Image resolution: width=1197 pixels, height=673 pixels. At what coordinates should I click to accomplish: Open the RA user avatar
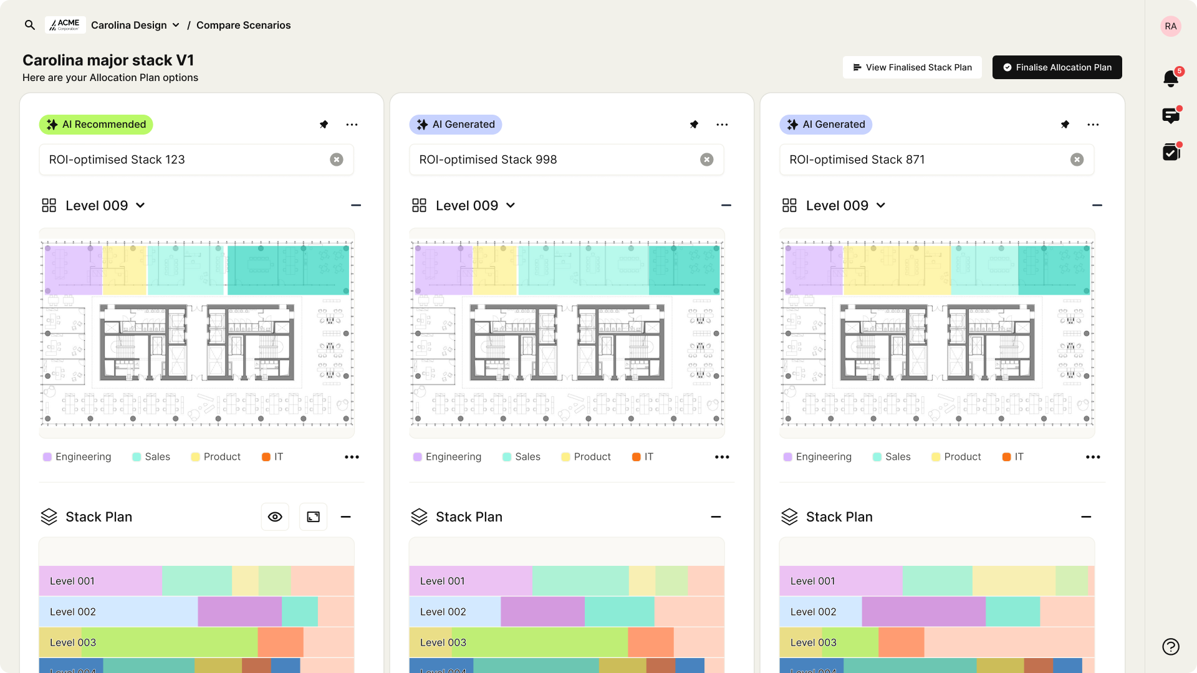(x=1170, y=26)
